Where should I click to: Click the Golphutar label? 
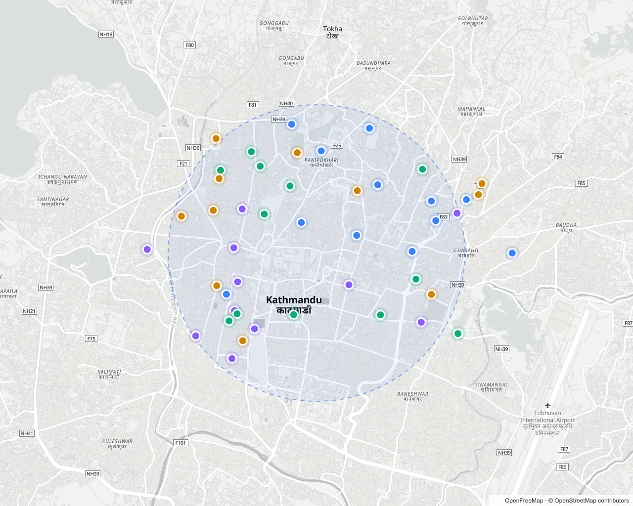(x=473, y=21)
